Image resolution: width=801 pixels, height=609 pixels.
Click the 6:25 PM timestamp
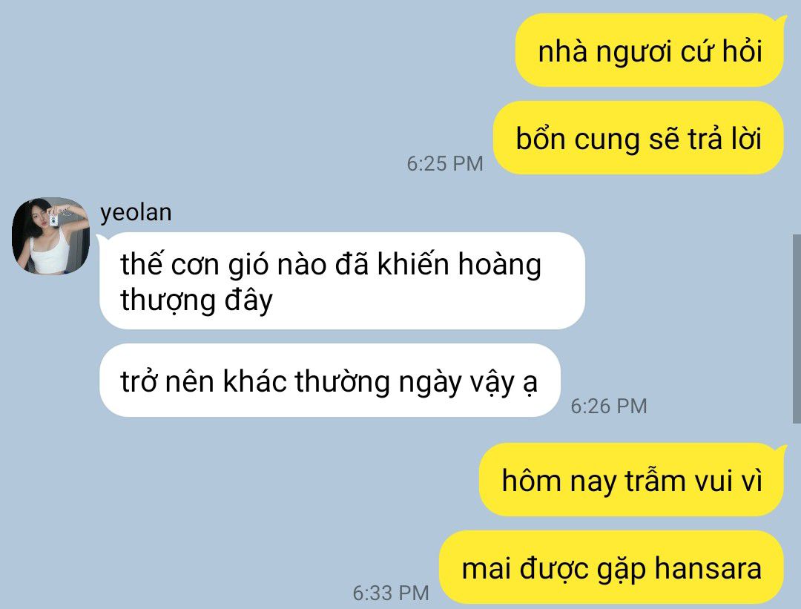[444, 163]
